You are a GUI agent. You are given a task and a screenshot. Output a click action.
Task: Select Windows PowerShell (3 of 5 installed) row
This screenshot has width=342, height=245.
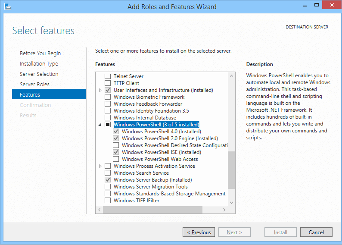click(156, 125)
